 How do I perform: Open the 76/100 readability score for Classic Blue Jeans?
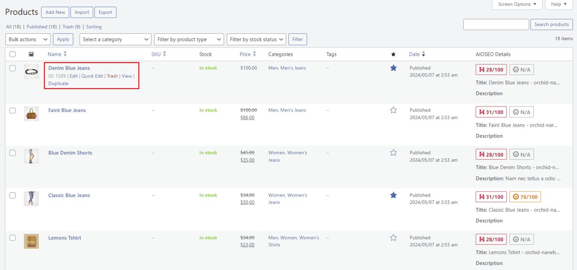(525, 196)
